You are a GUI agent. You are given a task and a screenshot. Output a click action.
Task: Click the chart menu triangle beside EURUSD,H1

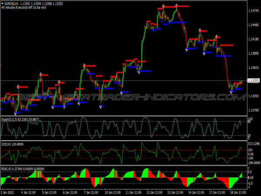click(x=2, y=3)
